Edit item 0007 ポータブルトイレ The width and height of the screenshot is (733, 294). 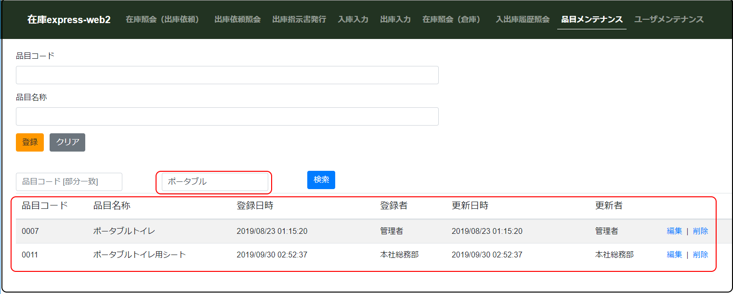click(x=674, y=231)
